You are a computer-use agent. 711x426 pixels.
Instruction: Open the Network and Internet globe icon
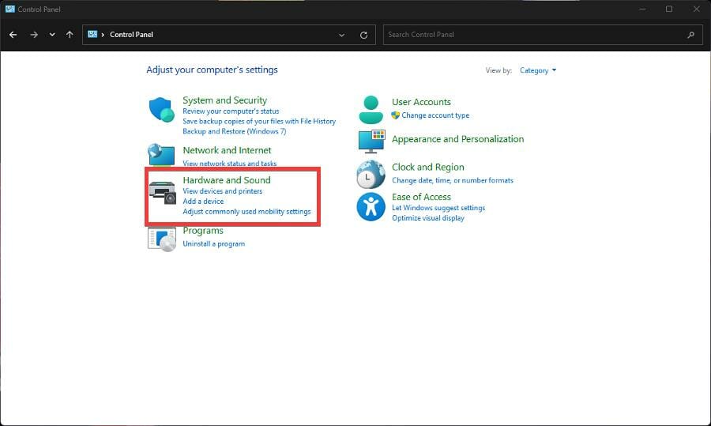click(161, 155)
